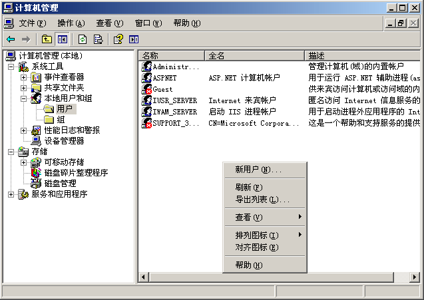Sort by the 名称 column header
The height and width of the screenshot is (300, 424).
(172, 56)
